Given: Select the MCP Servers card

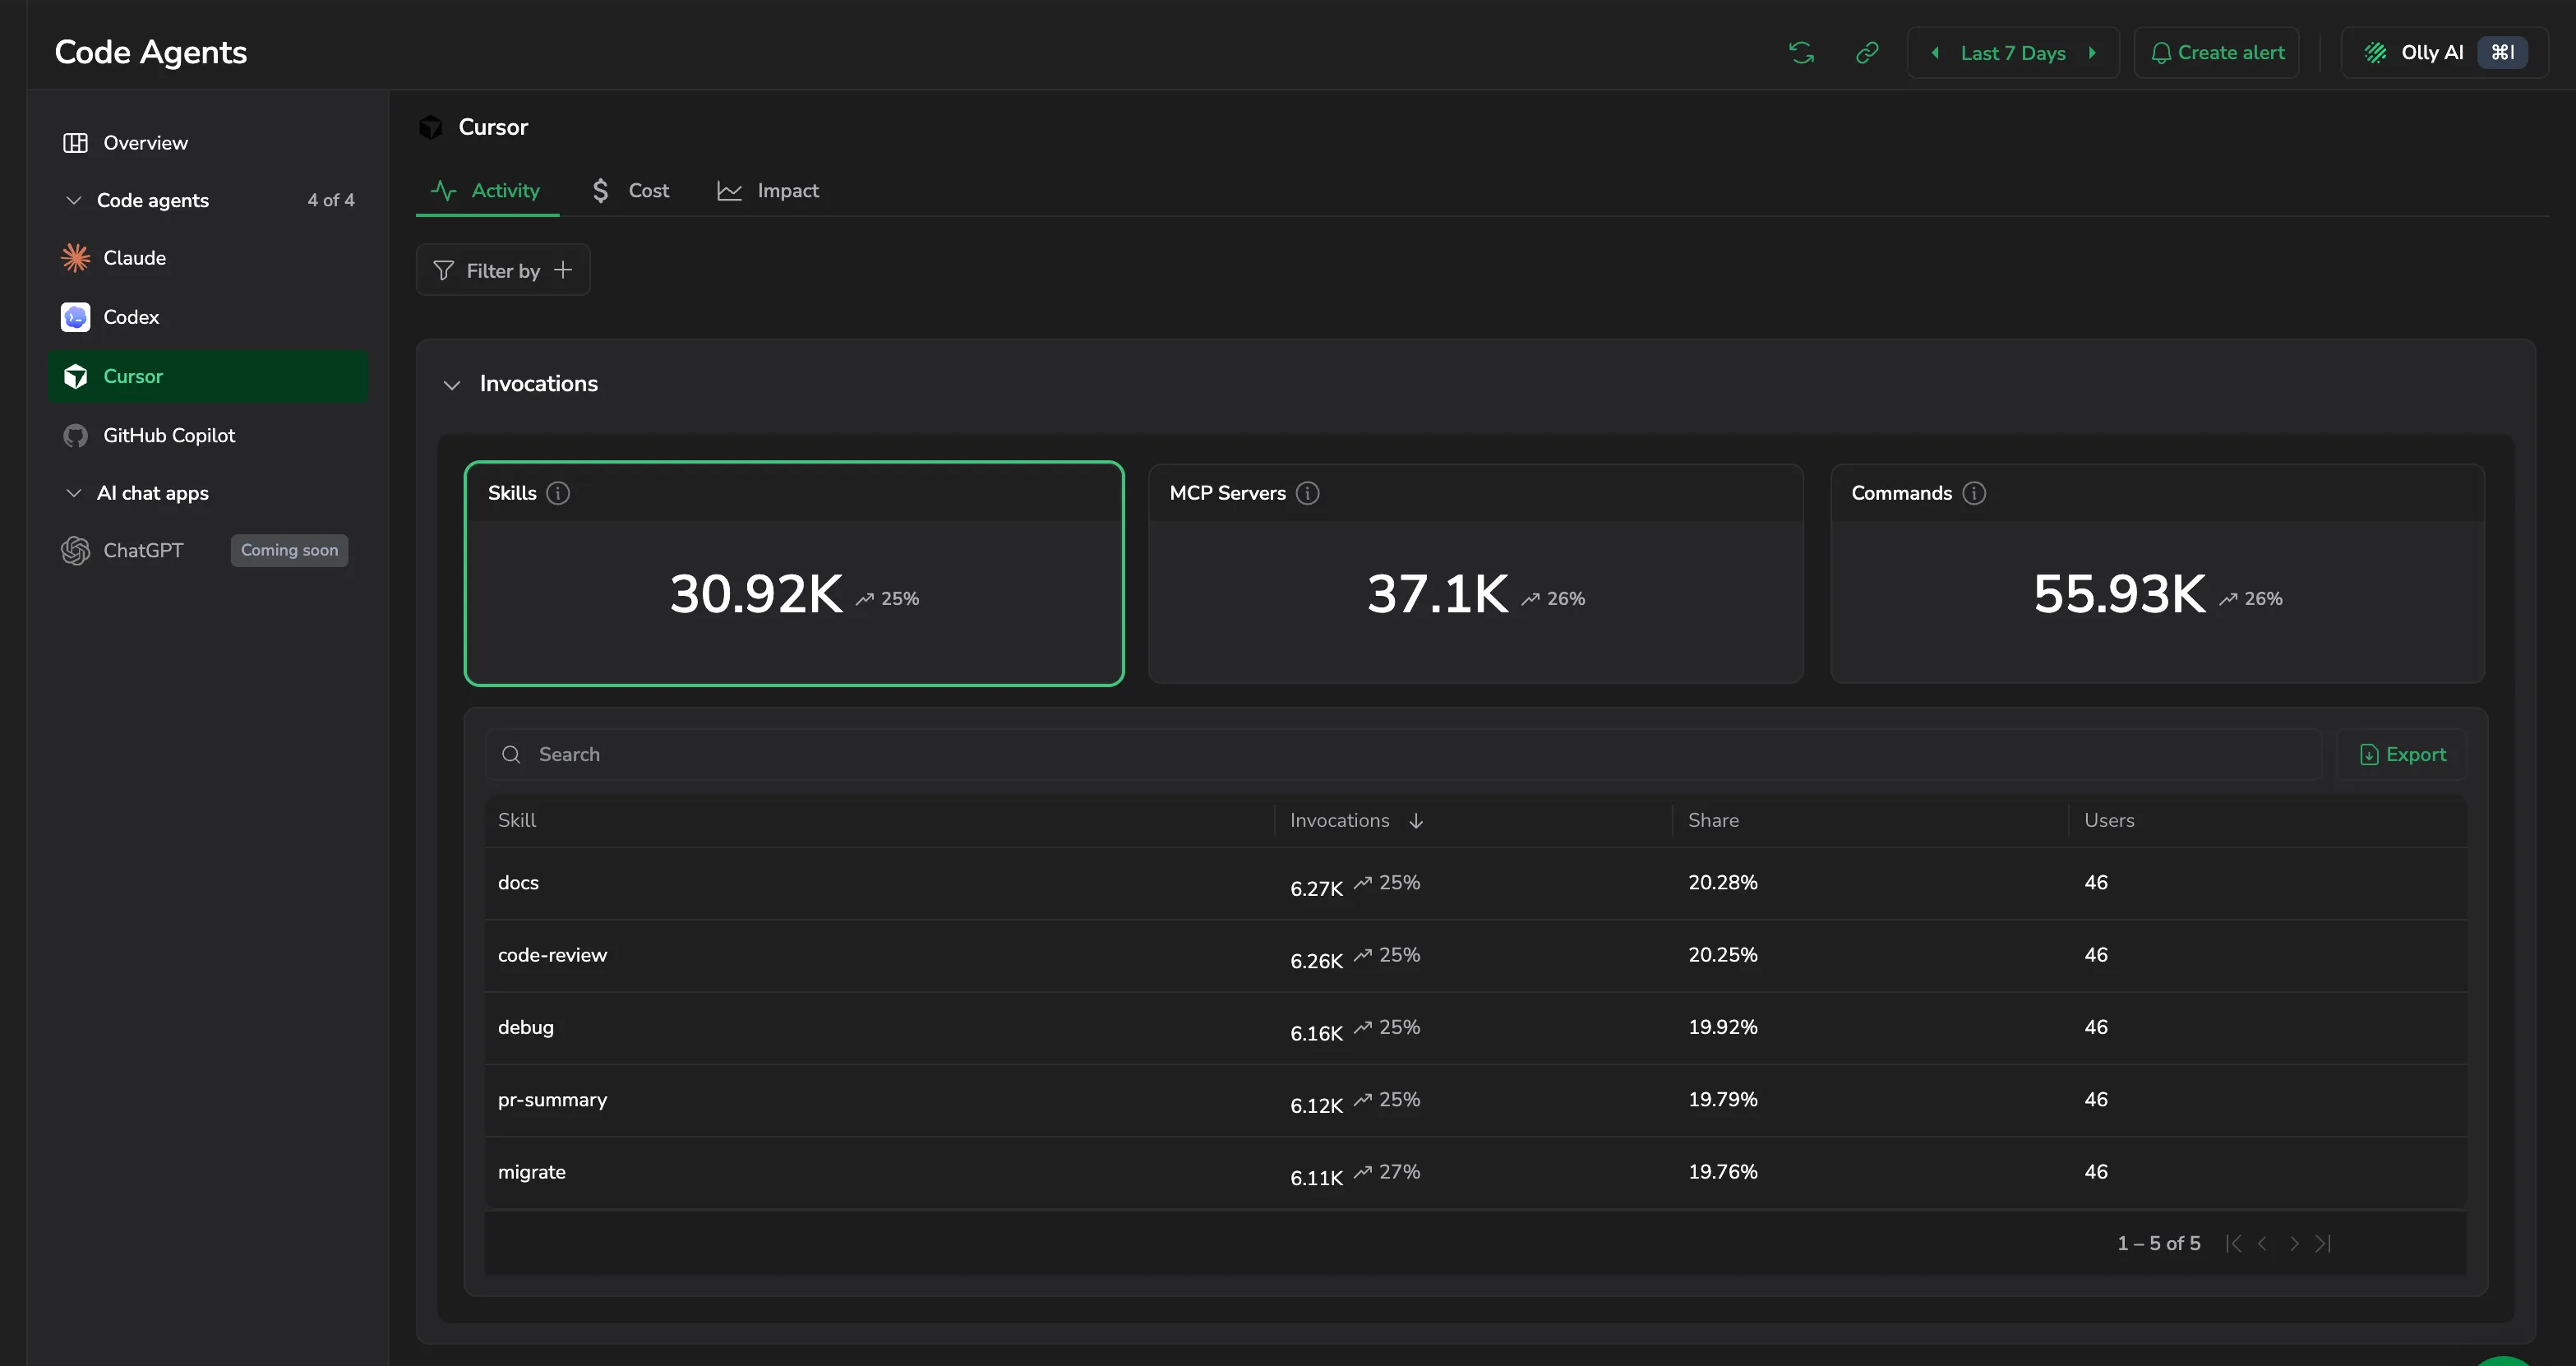Looking at the screenshot, I should (1476, 574).
